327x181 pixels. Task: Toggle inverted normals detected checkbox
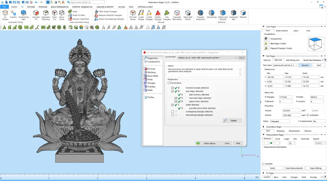(x=172, y=88)
